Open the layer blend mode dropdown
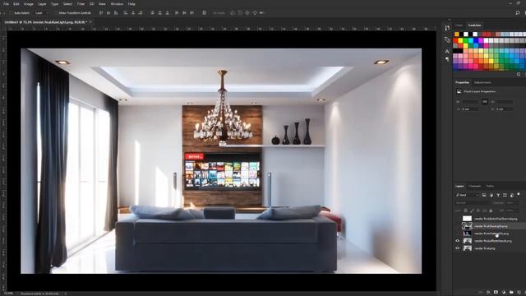This screenshot has width=526, height=296. pyautogui.click(x=473, y=203)
